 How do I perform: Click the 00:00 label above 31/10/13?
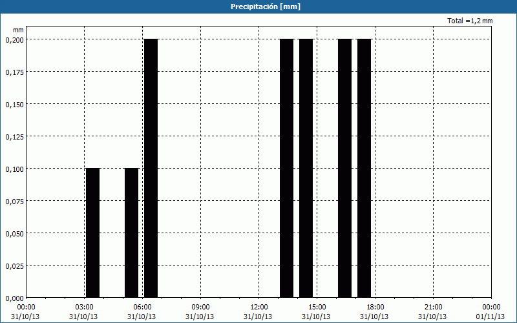(26, 307)
